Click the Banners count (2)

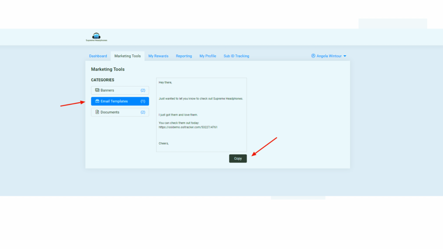pyautogui.click(x=143, y=90)
